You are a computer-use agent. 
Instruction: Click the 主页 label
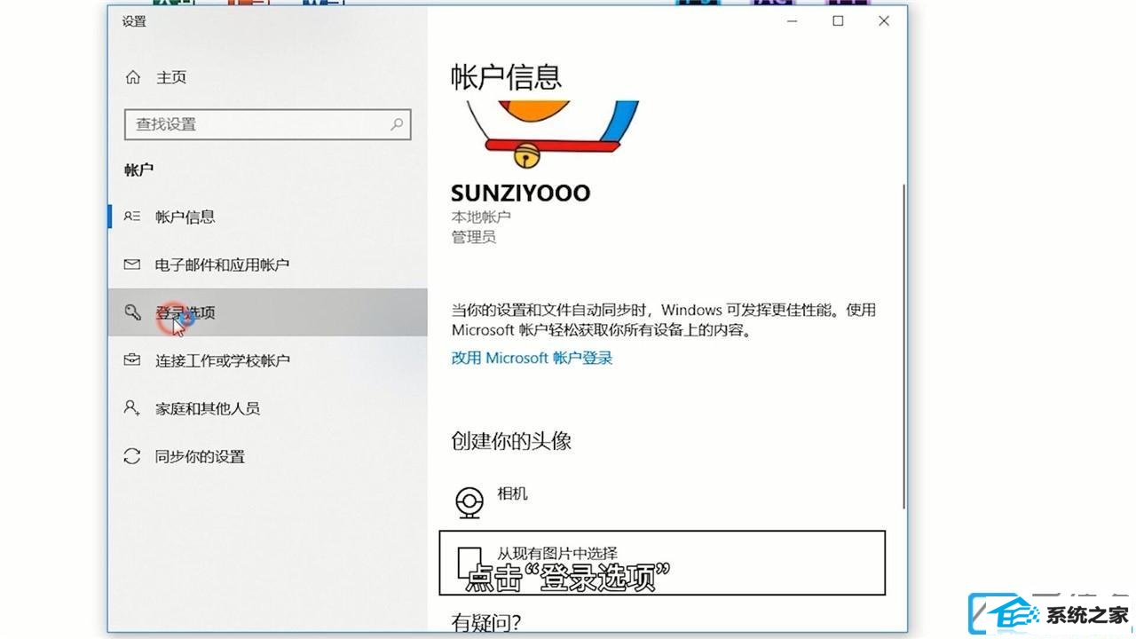171,77
